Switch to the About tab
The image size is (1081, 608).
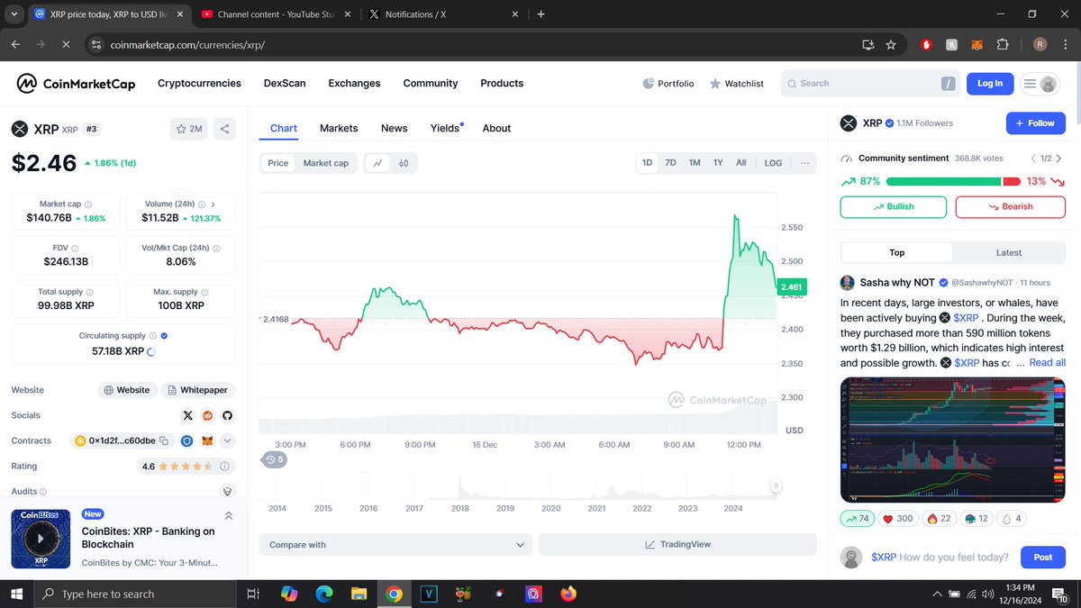(496, 128)
